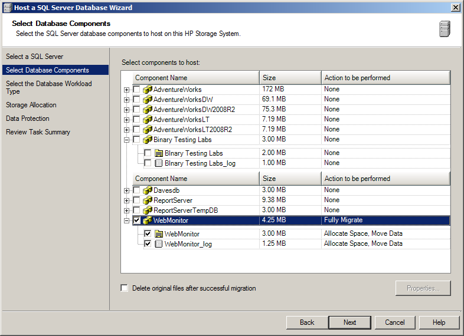Screen dimensions: 464x336
Task: Click the Back button
Action: [x=307, y=322]
